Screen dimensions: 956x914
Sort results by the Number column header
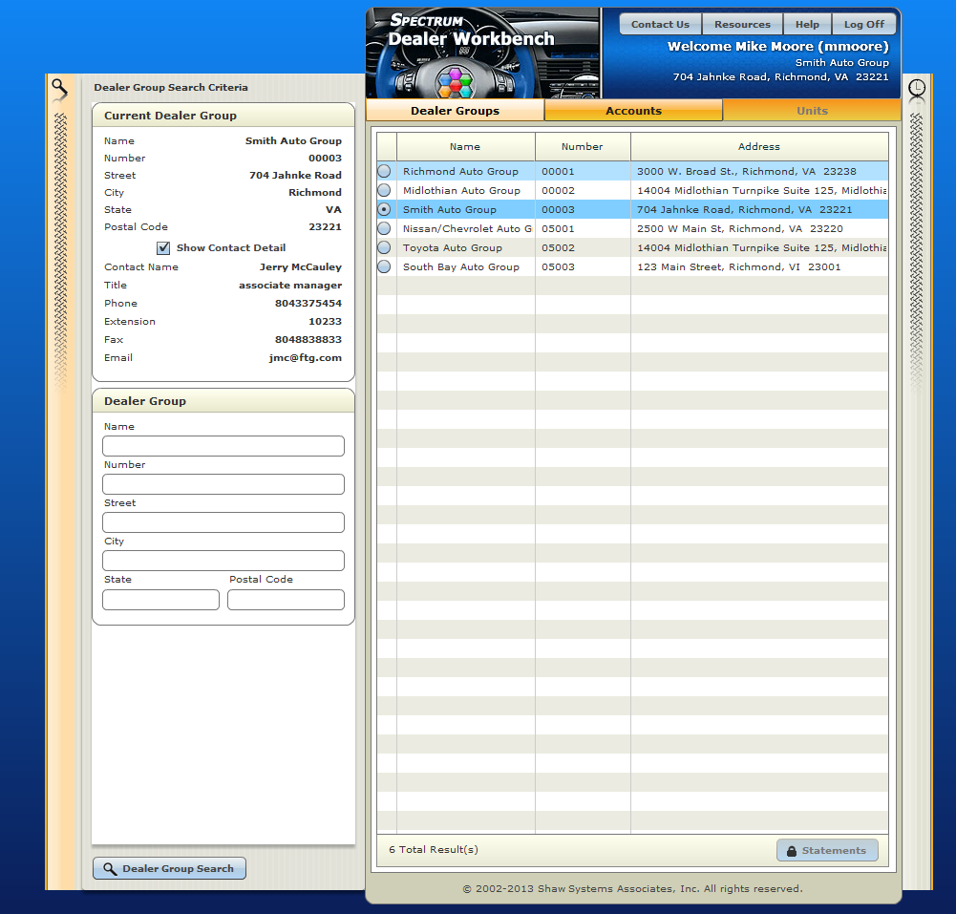pyautogui.click(x=583, y=146)
